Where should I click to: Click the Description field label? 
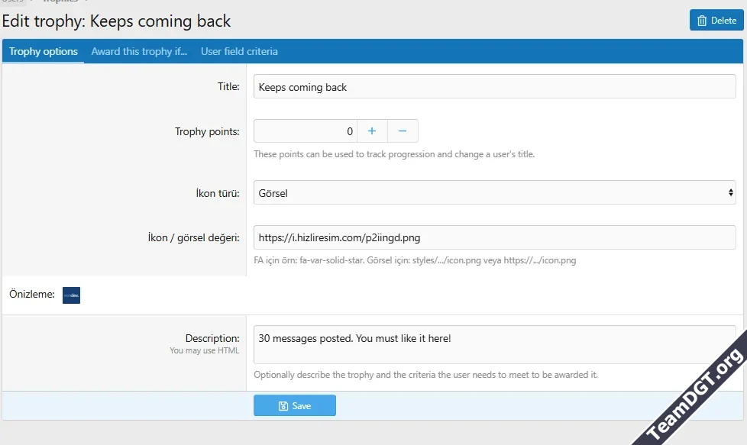pos(212,338)
